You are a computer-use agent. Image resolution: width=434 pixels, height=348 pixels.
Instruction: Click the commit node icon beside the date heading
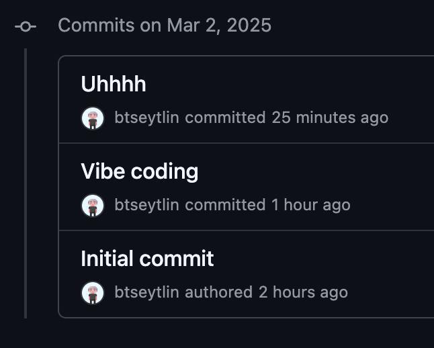pos(26,27)
